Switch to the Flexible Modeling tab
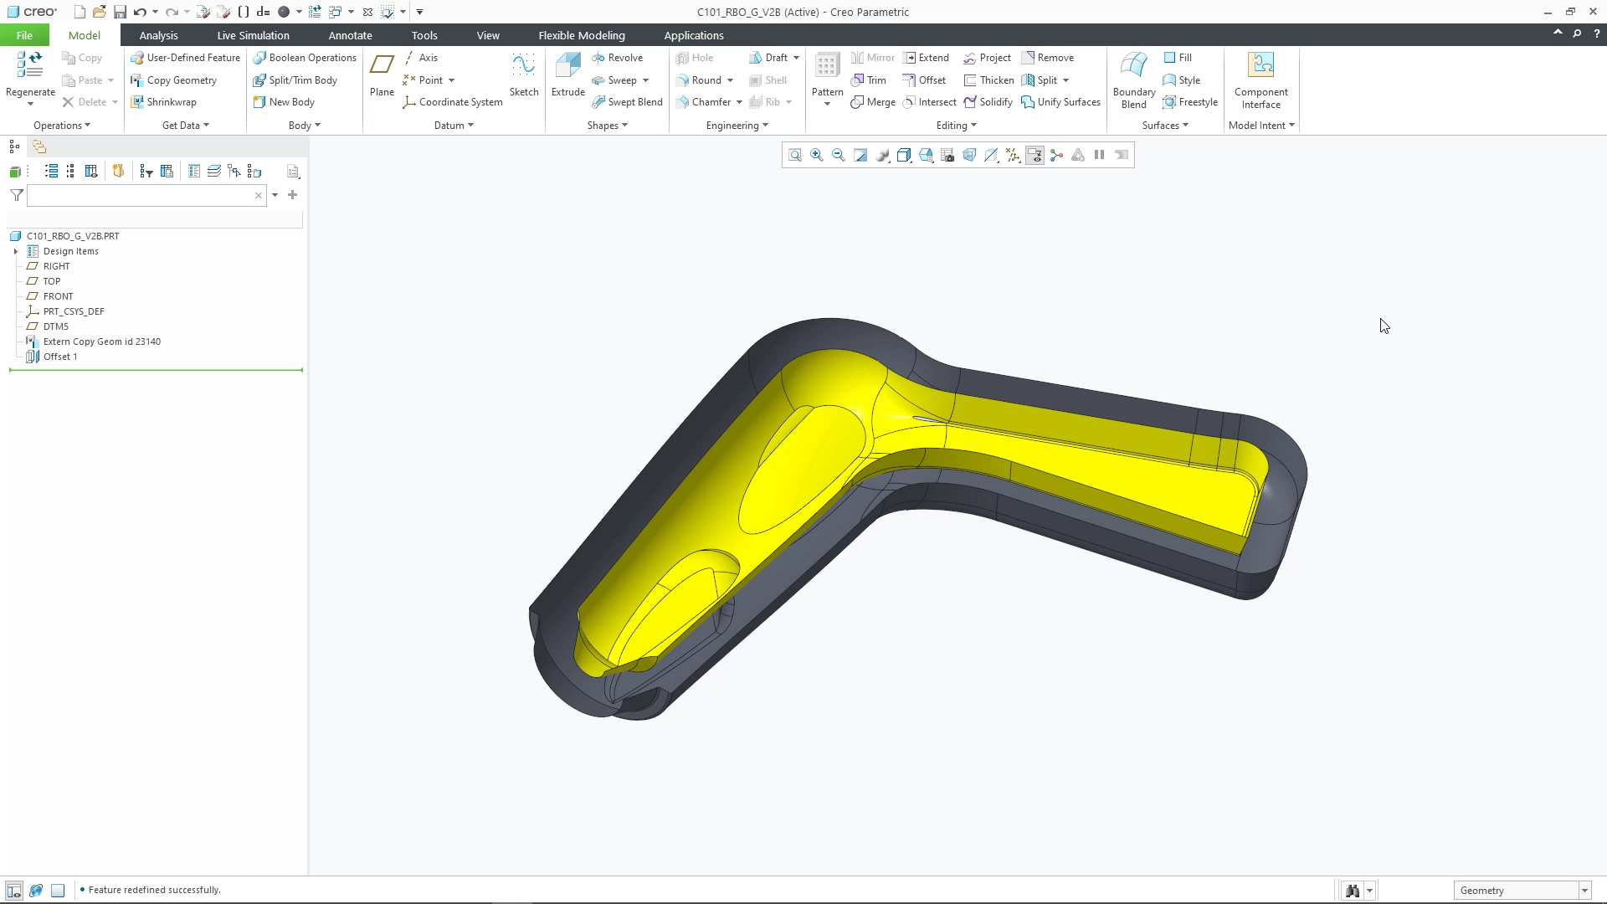Viewport: 1607px width, 904px height. 582,35
